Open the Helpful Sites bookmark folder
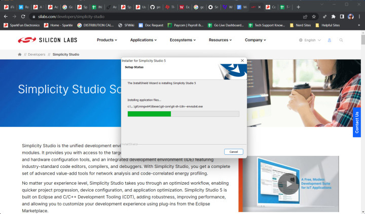Screen dimensions: 365x214 pos(327,25)
